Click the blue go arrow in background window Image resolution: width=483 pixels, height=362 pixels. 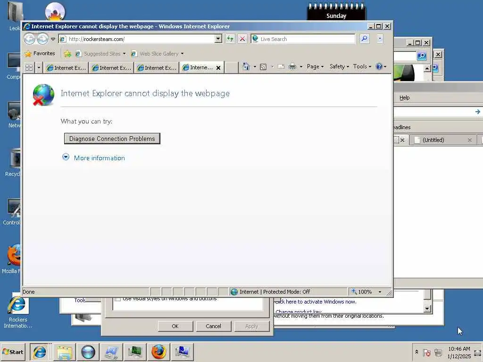(478, 112)
